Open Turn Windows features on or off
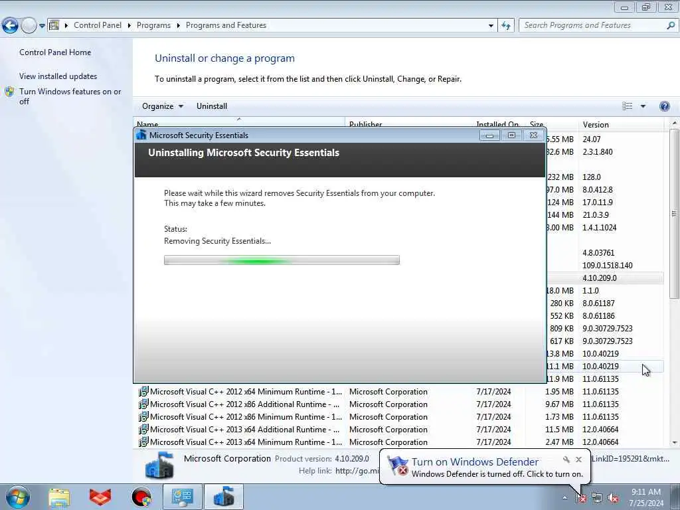This screenshot has width=680, height=510. (70, 96)
